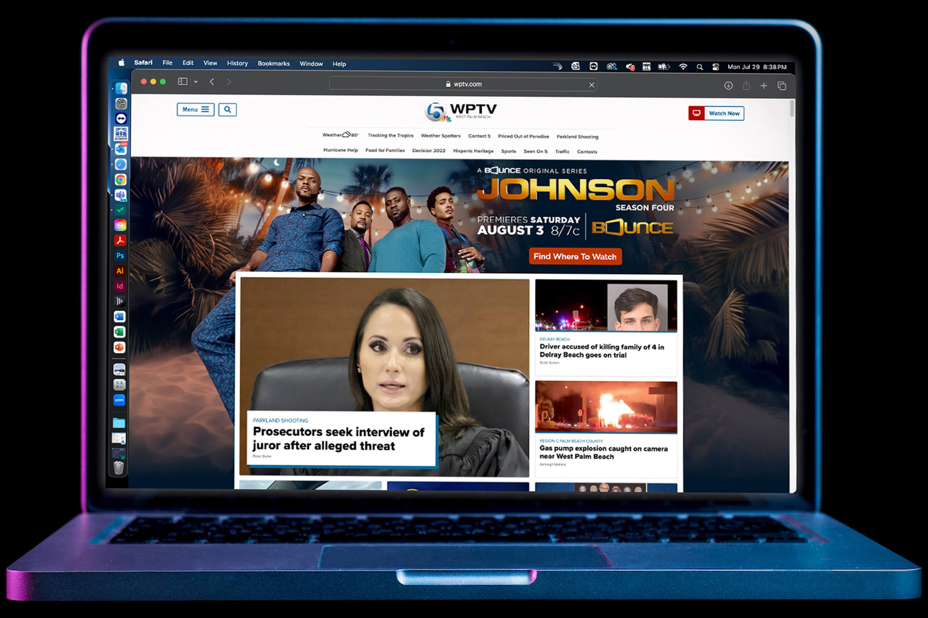Show Safari downloads
Image resolution: width=928 pixels, height=618 pixels.
(728, 85)
